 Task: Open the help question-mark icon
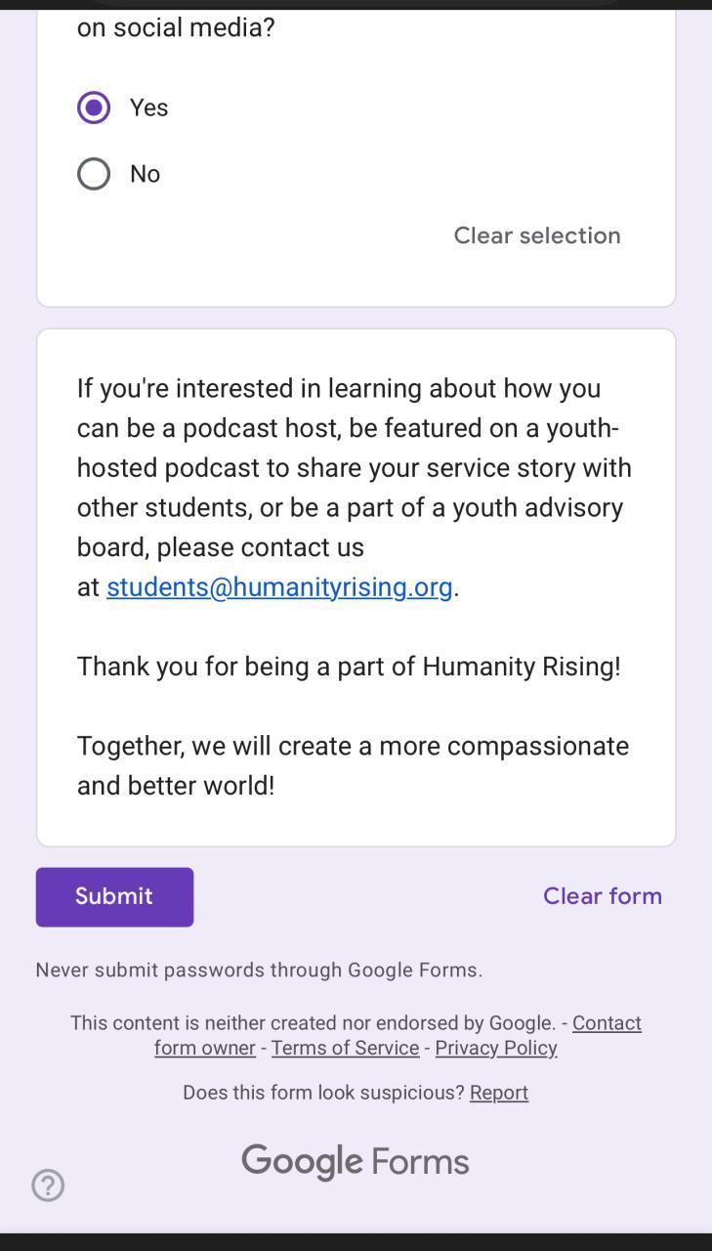pyautogui.click(x=48, y=1186)
